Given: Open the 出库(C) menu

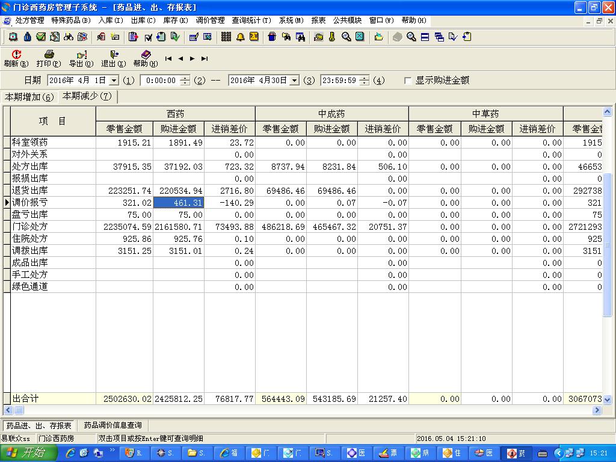Looking at the screenshot, I should 143,20.
